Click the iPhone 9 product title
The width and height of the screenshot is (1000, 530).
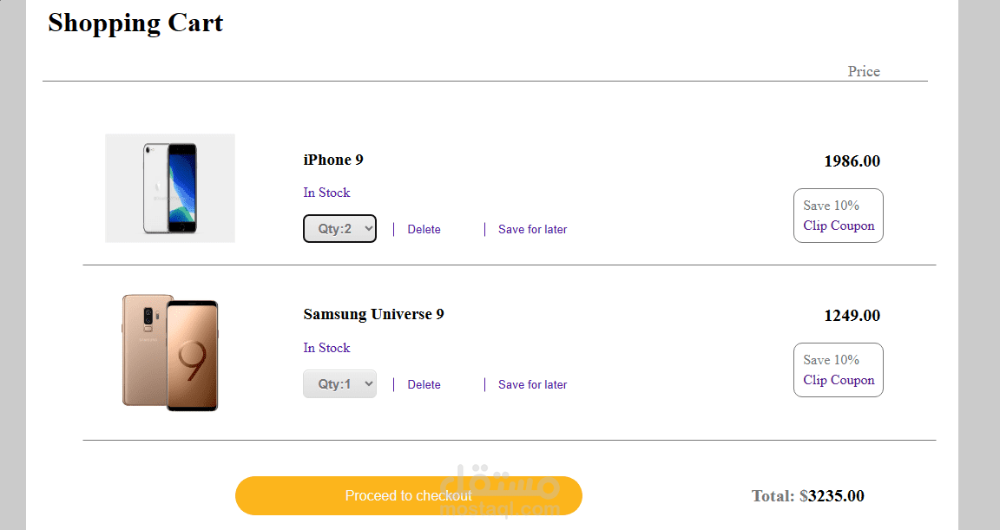333,160
